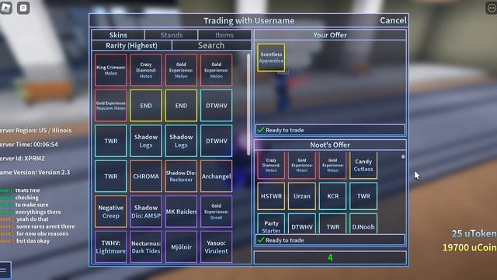Image resolution: width=497 pixels, height=280 pixels.
Task: Select the TWHV: Lightmare skin
Action: click(110, 247)
